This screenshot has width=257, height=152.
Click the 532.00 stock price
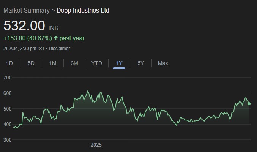click(x=24, y=26)
